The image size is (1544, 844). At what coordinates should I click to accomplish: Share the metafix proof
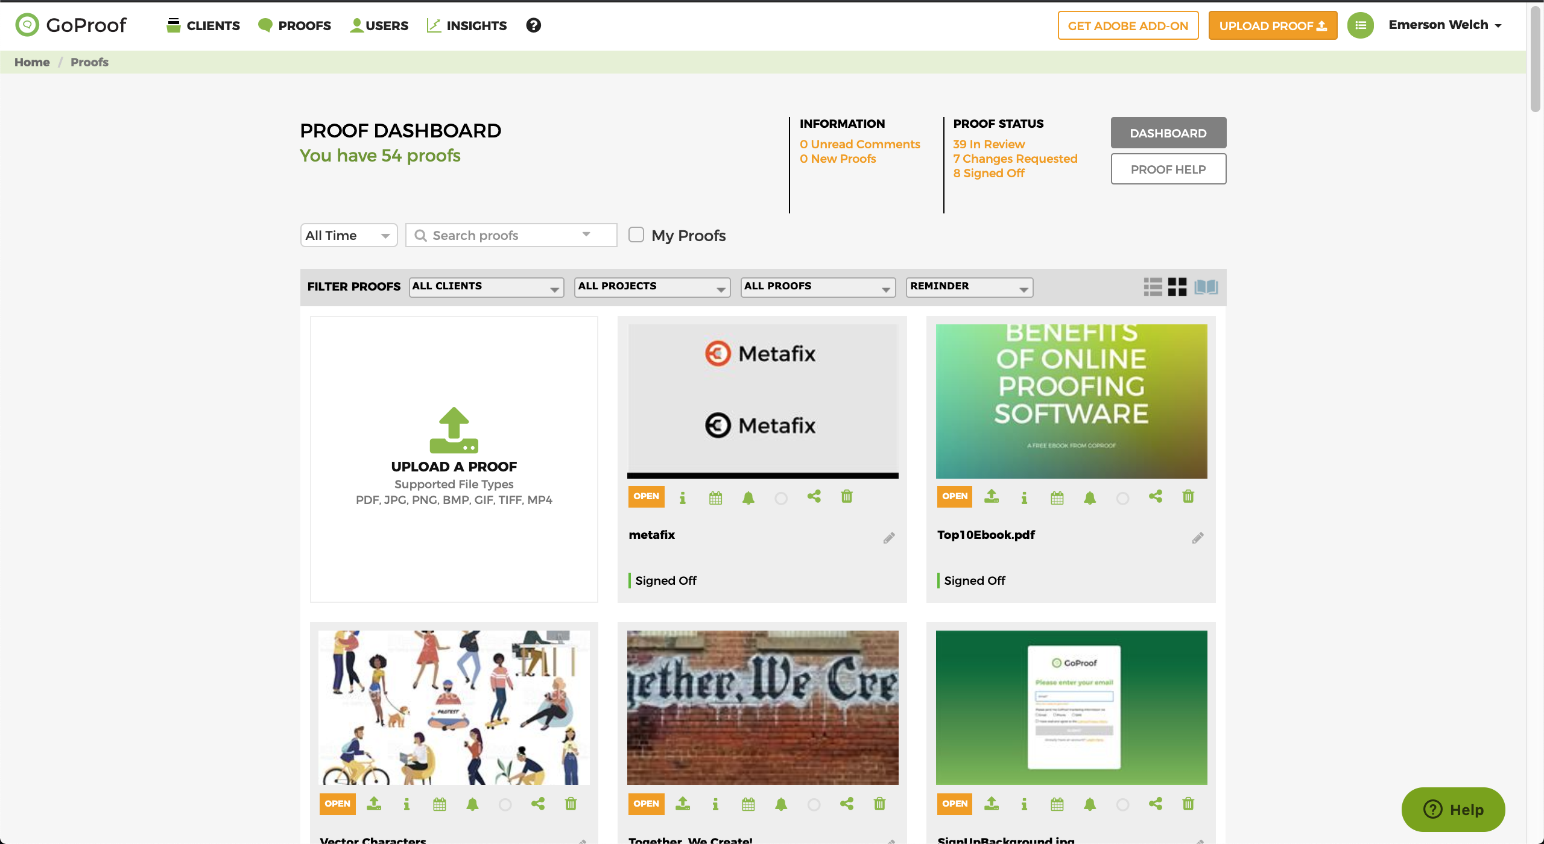click(814, 496)
